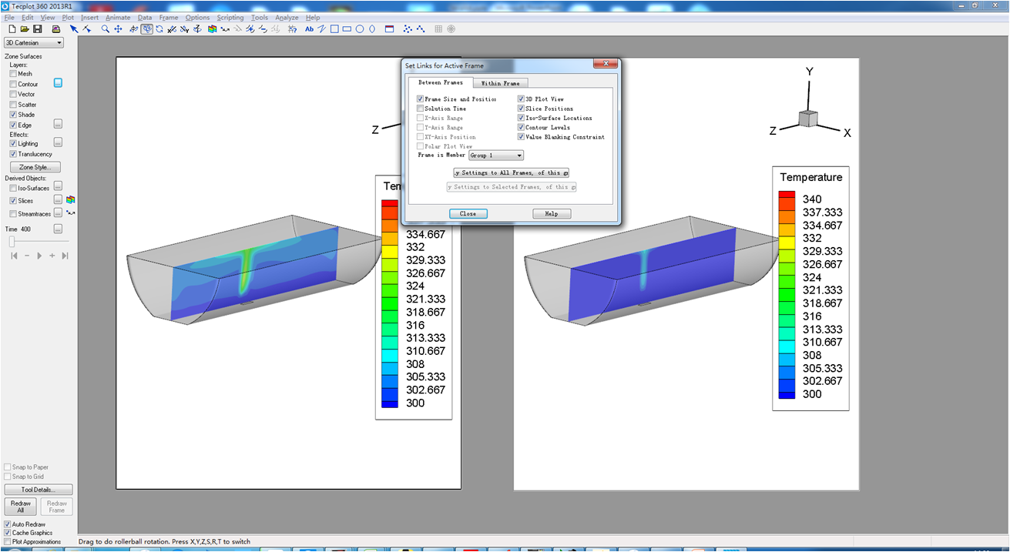Image resolution: width=1010 pixels, height=552 pixels.
Task: Click the Open file folder icon
Action: click(25, 29)
